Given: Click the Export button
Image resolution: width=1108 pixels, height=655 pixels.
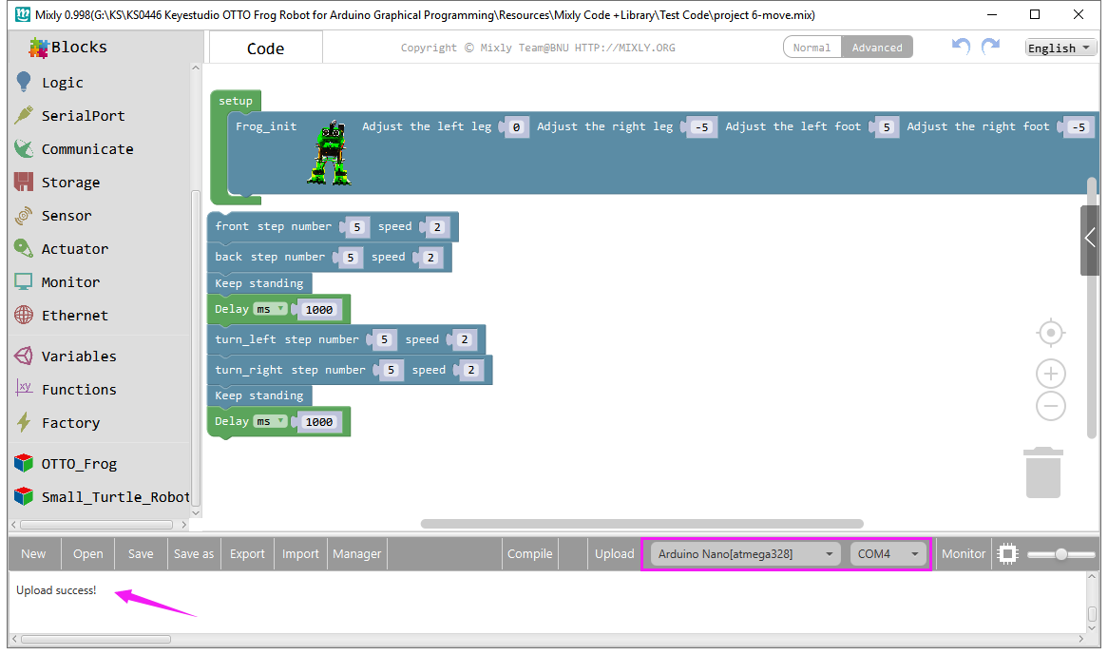Looking at the screenshot, I should [x=247, y=554].
